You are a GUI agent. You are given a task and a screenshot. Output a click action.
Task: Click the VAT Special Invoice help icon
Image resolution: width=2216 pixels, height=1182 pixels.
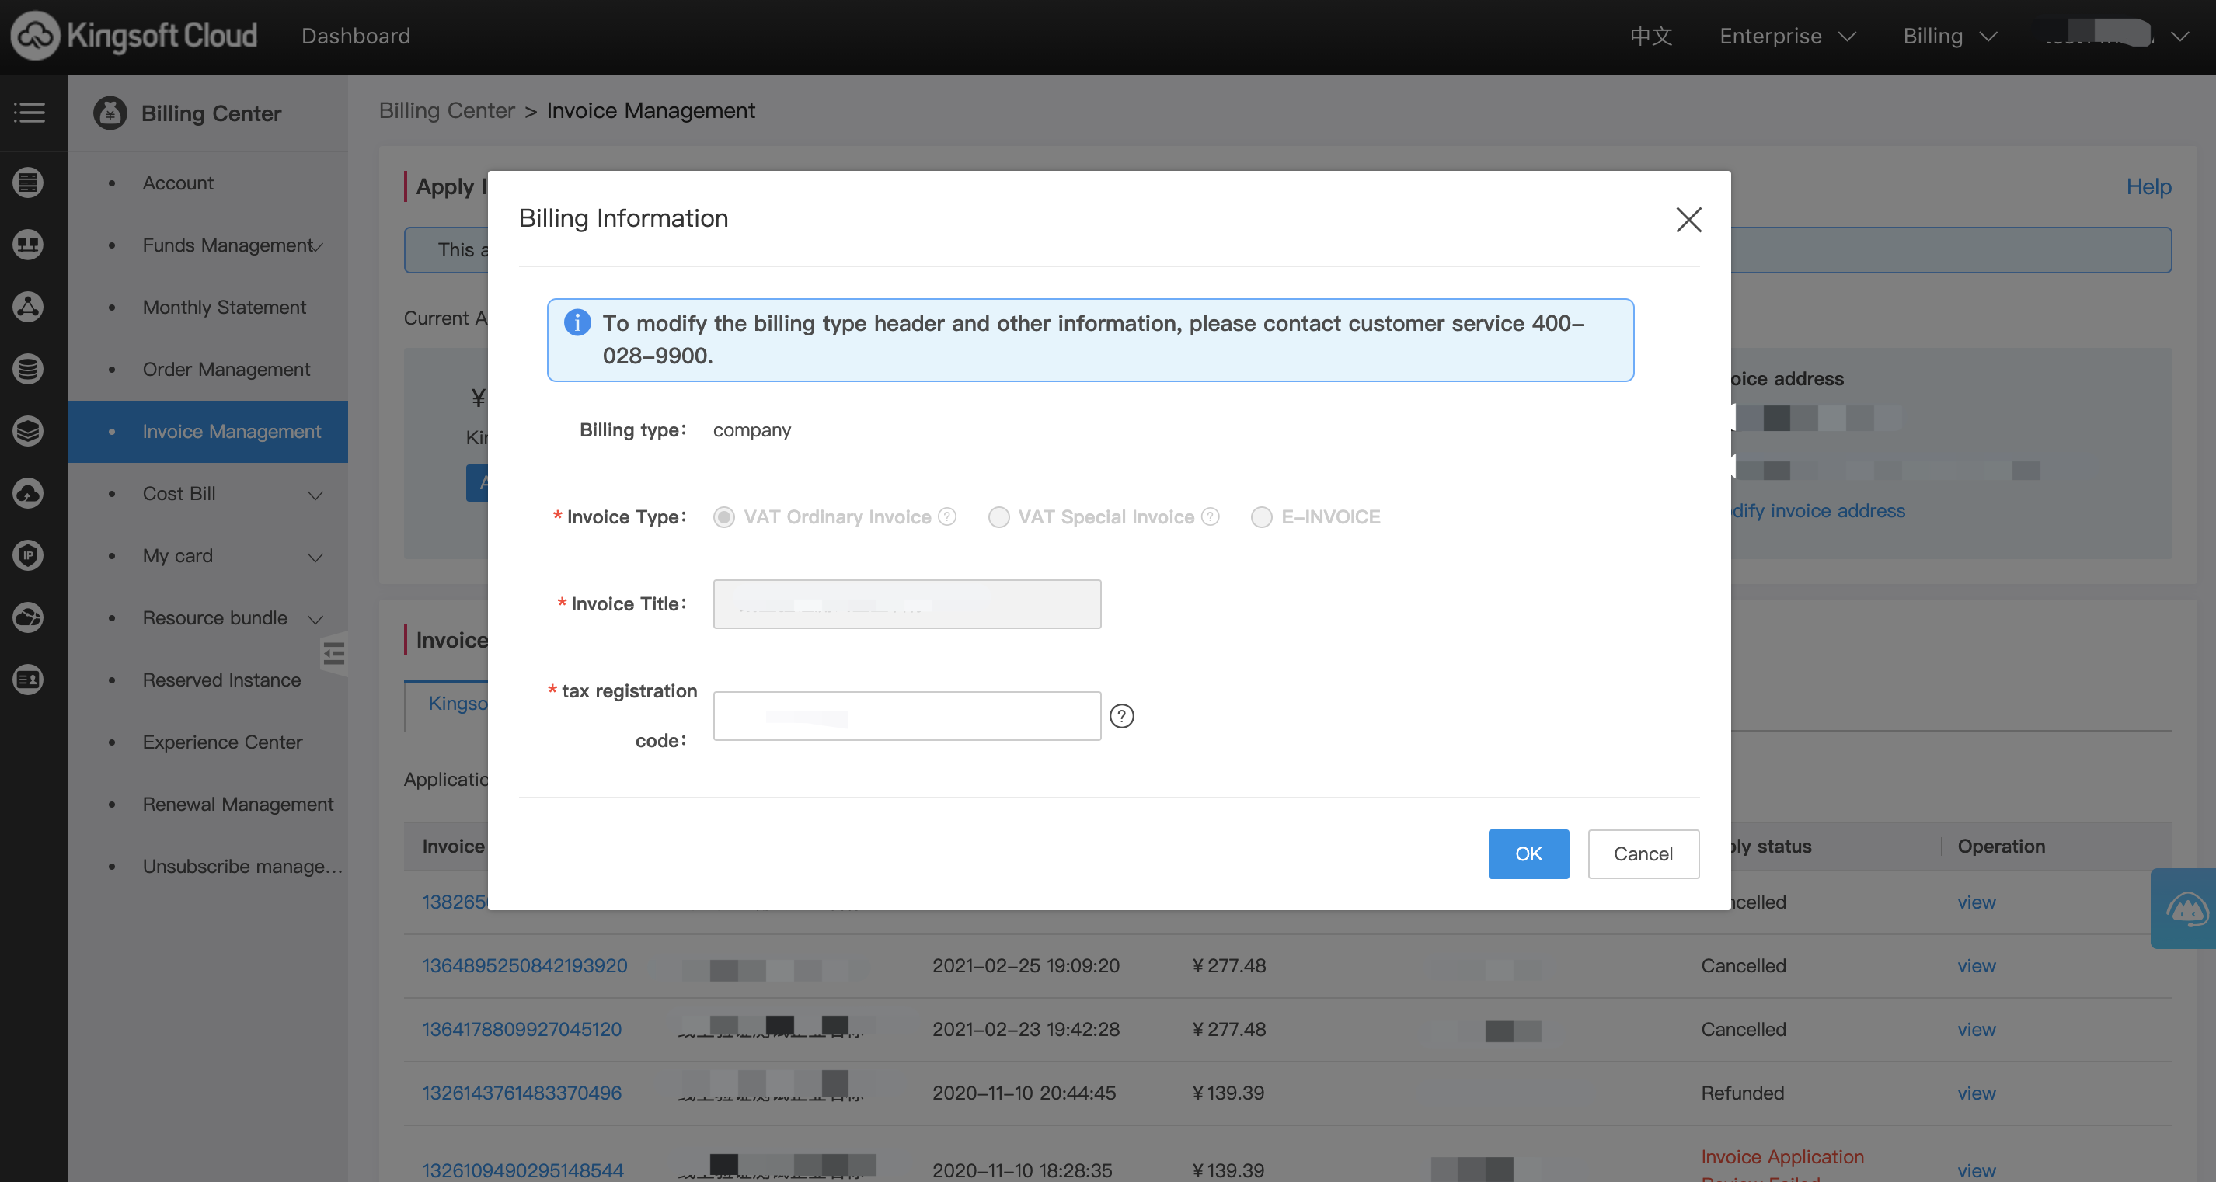(x=1211, y=516)
